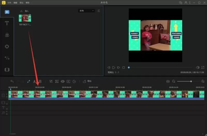This screenshot has height=136, width=207.
Task: Click the preview video image
Action: 155,35
